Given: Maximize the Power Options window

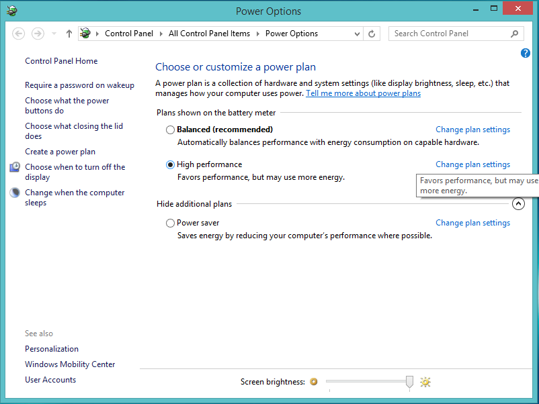Looking at the screenshot, I should pyautogui.click(x=493, y=8).
